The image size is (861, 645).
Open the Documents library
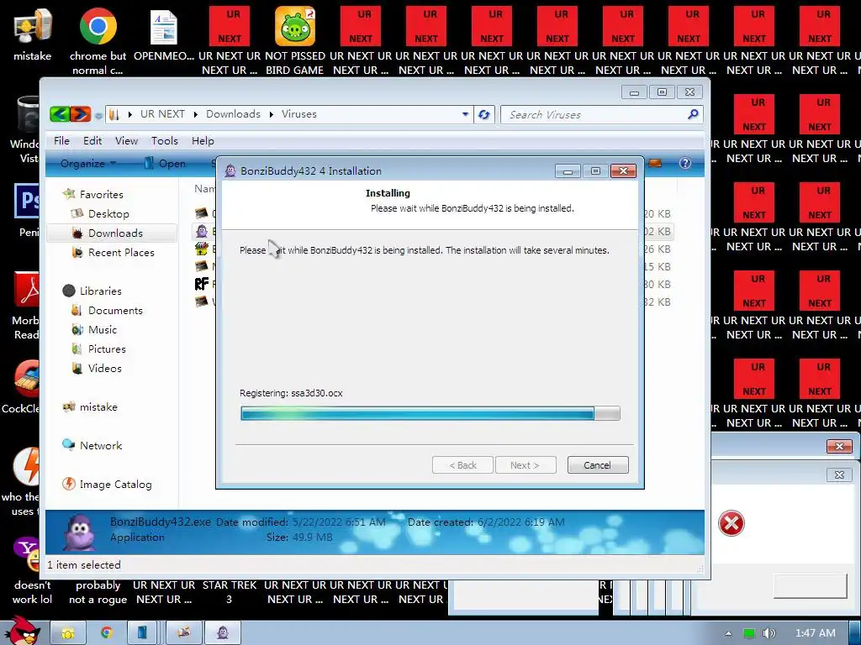[x=115, y=311]
